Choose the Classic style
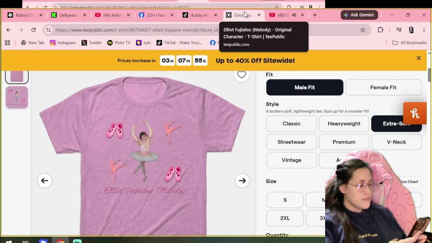This screenshot has height=243, width=432. click(x=292, y=124)
